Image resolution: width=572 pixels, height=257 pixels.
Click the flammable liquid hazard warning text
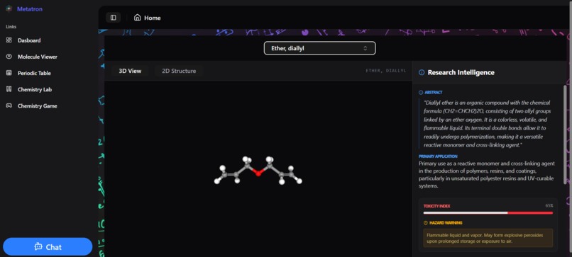coord(485,238)
